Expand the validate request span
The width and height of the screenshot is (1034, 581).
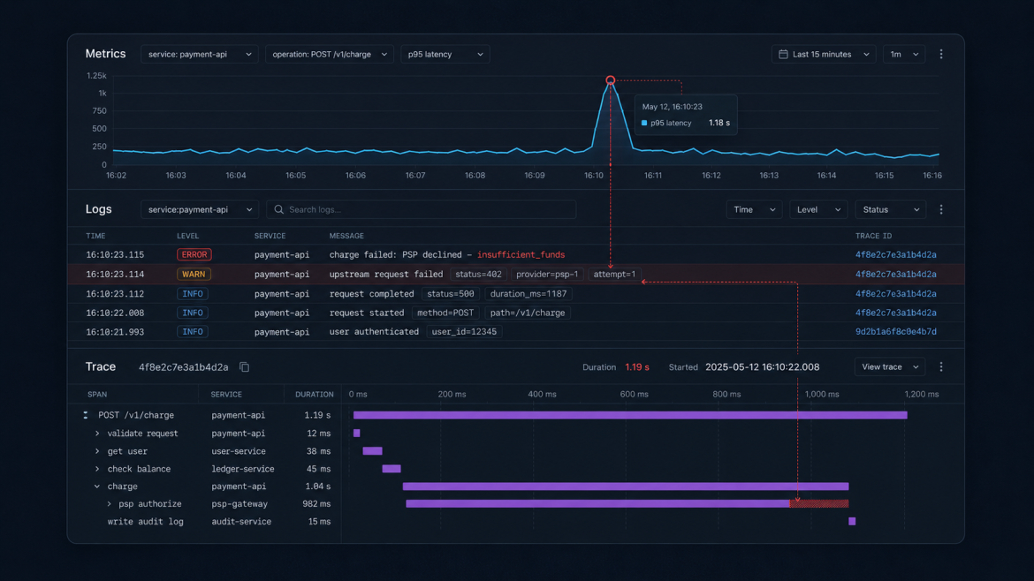coord(97,434)
